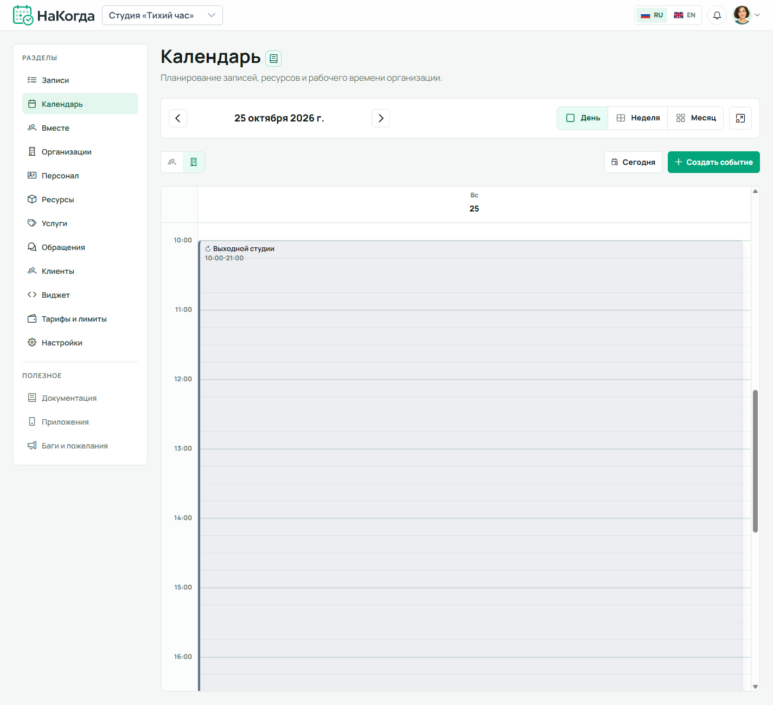
Task: Open organization dropdown Студия «Тихий час»
Action: click(x=162, y=15)
